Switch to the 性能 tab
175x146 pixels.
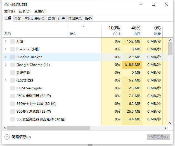18,19
